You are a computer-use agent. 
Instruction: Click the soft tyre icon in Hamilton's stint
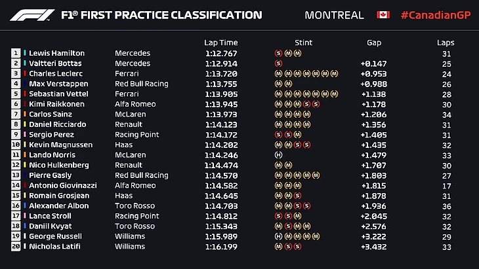click(x=278, y=53)
